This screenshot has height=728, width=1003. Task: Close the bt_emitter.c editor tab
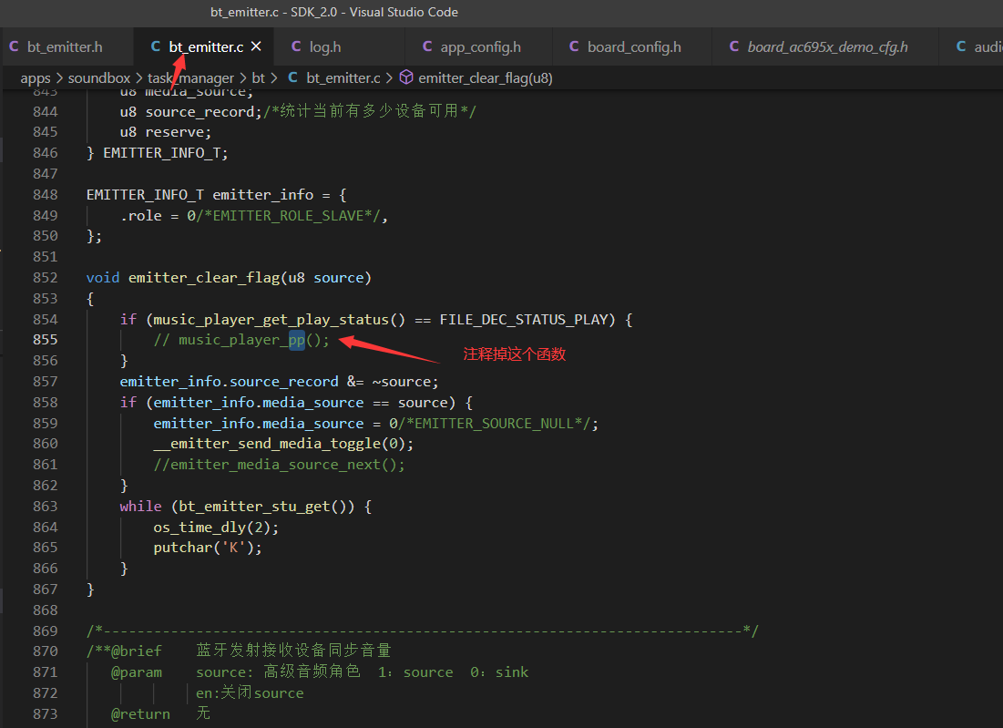pos(256,46)
